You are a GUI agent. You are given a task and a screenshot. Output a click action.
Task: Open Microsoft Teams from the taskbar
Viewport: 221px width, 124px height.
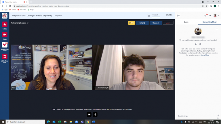point(82,122)
